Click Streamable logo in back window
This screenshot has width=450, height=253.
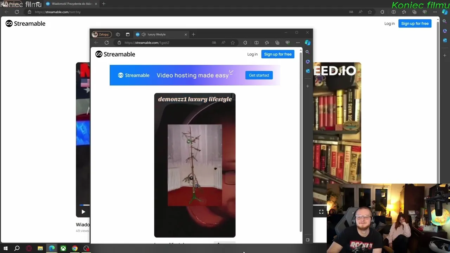pos(25,24)
